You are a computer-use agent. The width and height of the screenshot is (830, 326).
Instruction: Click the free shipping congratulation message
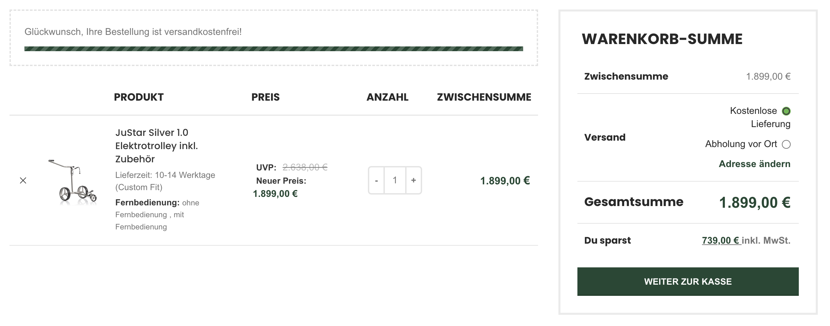coord(133,32)
